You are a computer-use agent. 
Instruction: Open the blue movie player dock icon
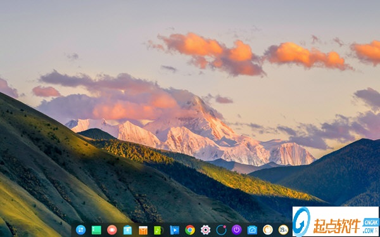click(175, 230)
